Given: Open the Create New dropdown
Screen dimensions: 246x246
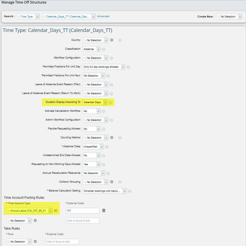Looking at the screenshot, I should [x=240, y=17].
